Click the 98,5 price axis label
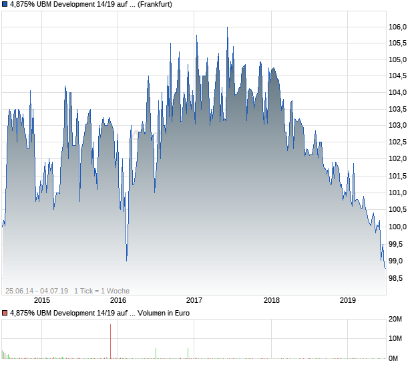 395,278
